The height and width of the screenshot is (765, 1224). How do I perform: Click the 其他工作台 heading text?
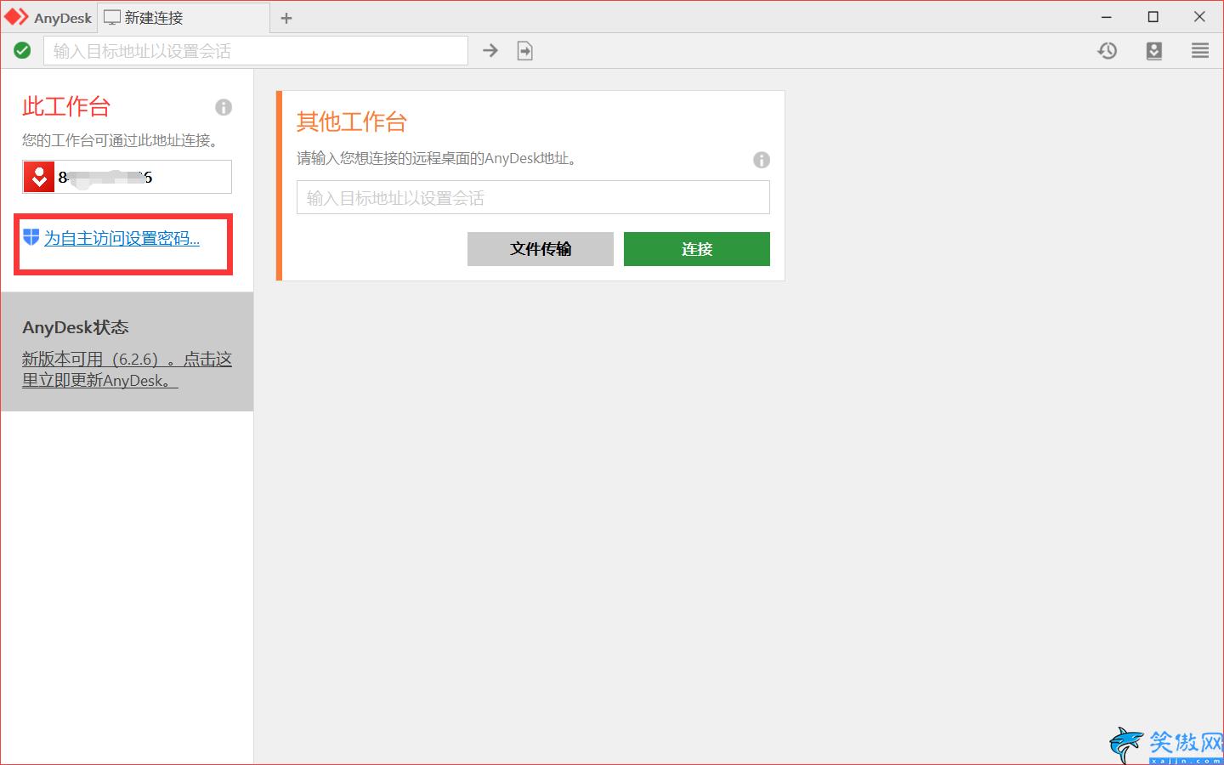tap(352, 122)
